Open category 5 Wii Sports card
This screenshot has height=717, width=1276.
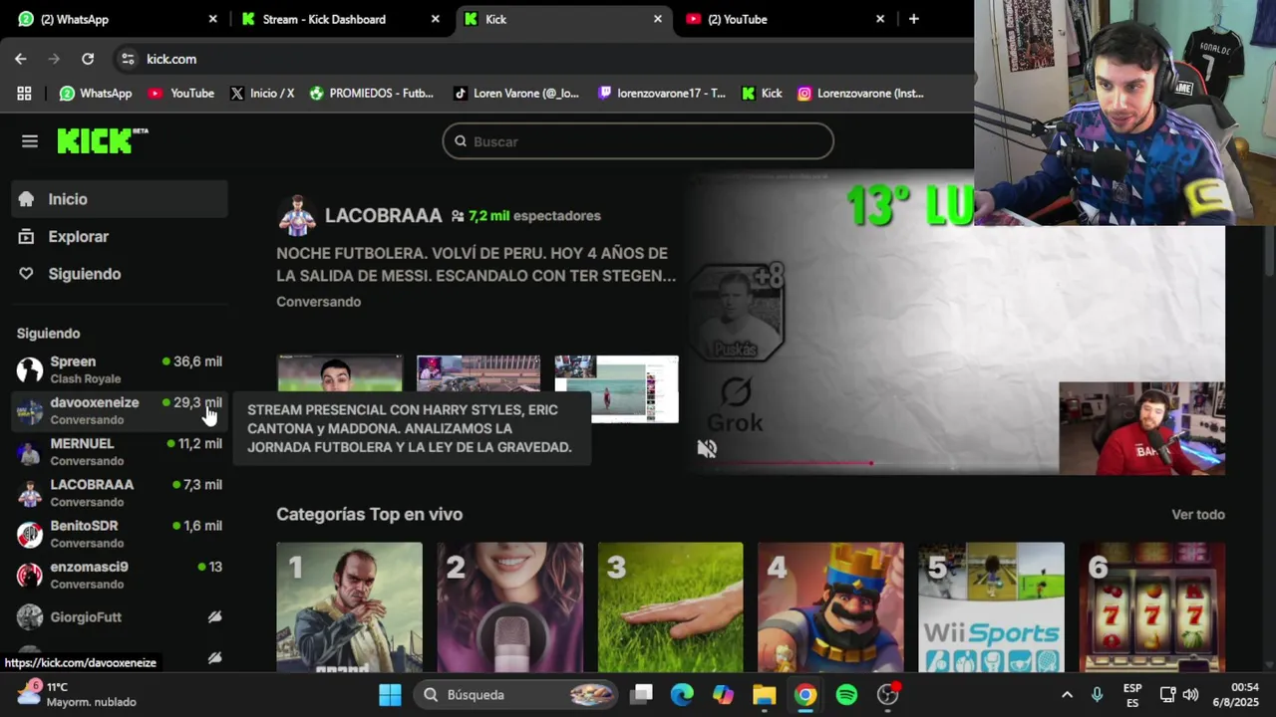coord(991,607)
